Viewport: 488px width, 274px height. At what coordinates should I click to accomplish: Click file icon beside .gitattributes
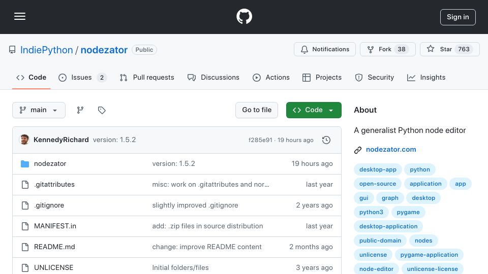(x=25, y=185)
